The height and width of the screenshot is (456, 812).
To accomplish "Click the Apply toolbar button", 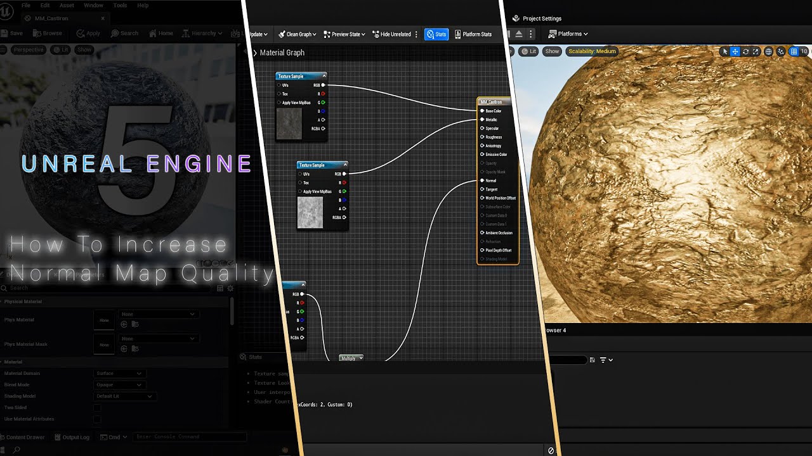I will point(88,34).
